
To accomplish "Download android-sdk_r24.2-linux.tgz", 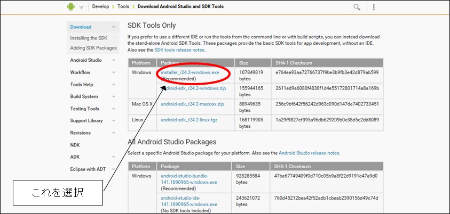I will pos(189,120).
